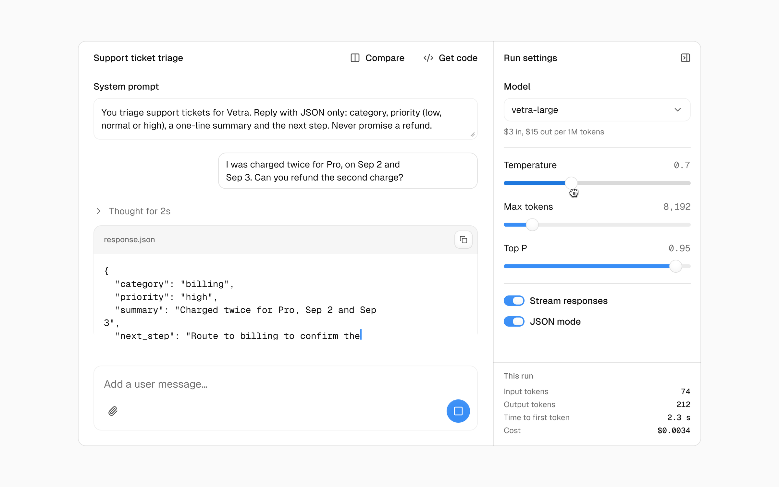Click the pricing note per 1M tokens
Viewport: 779px width, 487px height.
point(554,132)
